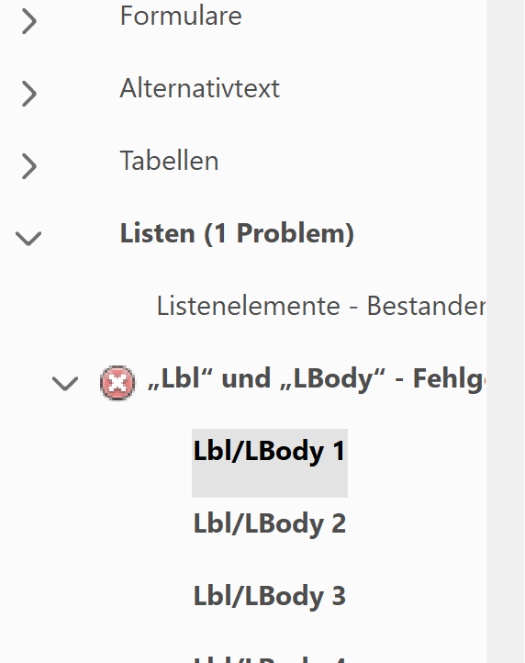This screenshot has width=525, height=663.
Task: Select the Formulare category label
Action: coord(181,16)
